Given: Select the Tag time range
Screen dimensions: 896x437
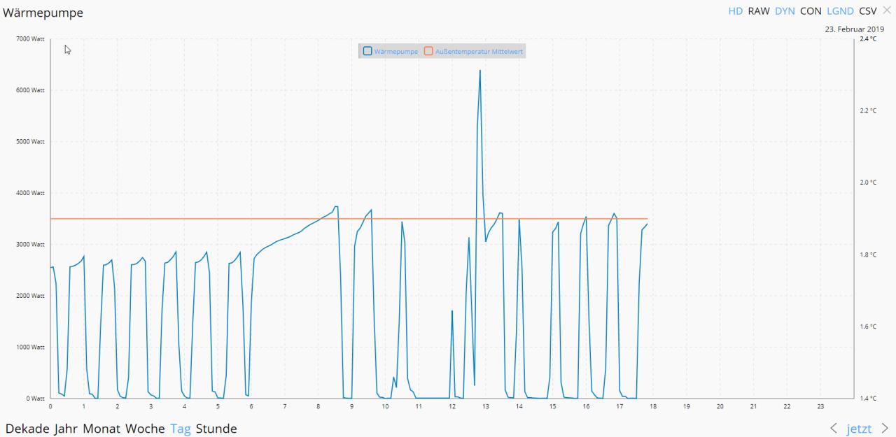Looking at the screenshot, I should pos(180,429).
